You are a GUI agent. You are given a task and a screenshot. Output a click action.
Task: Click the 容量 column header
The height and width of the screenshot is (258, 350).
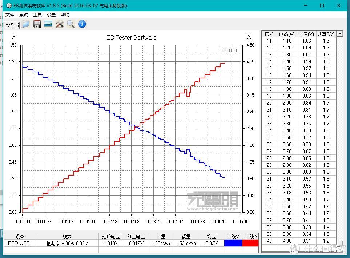pyautogui.click(x=161, y=236)
